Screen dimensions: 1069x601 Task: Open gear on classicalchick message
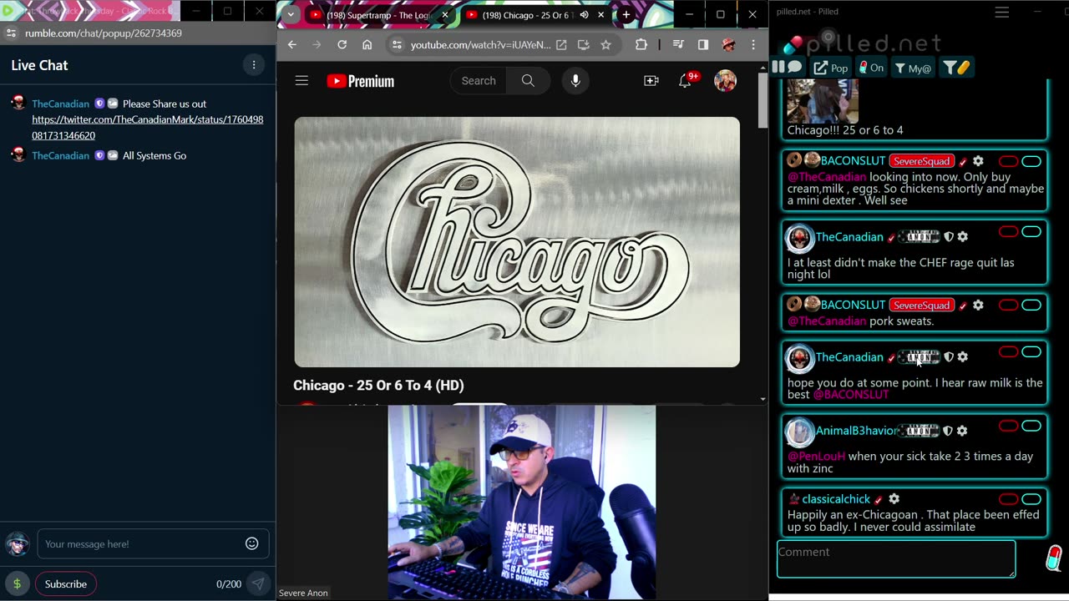(x=894, y=499)
